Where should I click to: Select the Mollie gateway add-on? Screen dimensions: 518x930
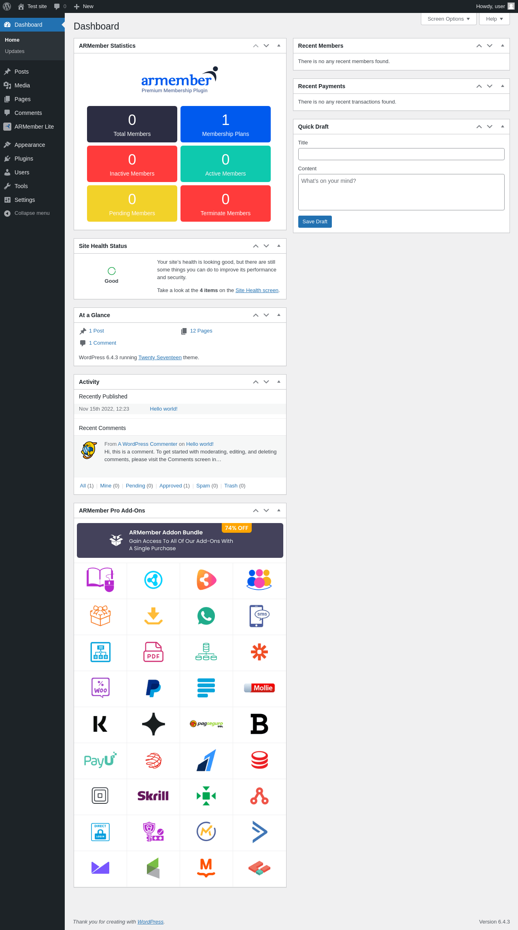click(259, 688)
